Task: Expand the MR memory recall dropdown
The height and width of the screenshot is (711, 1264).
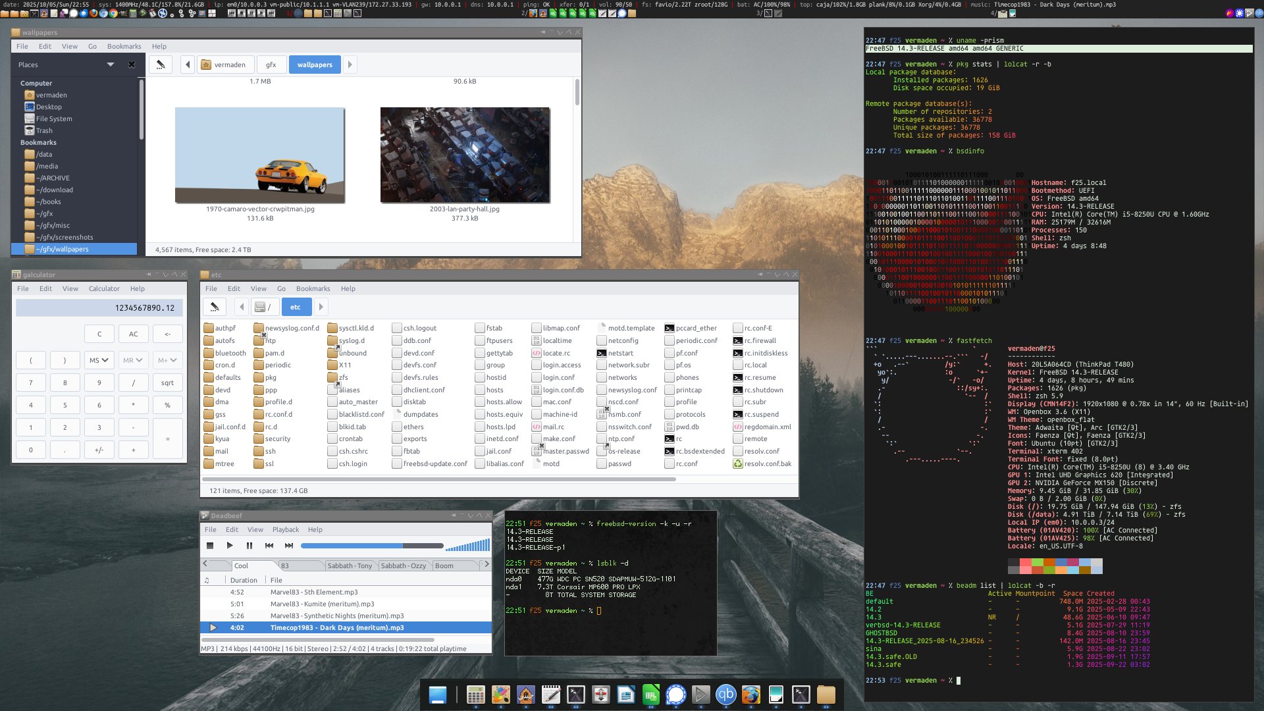Action: [134, 360]
